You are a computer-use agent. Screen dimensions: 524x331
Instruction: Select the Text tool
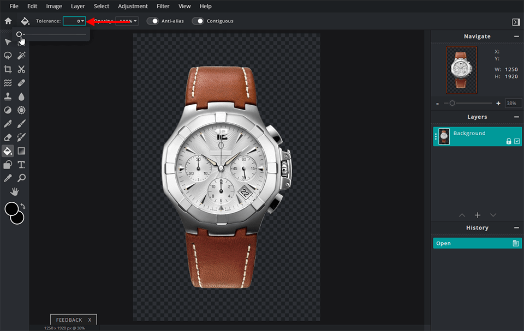21,165
